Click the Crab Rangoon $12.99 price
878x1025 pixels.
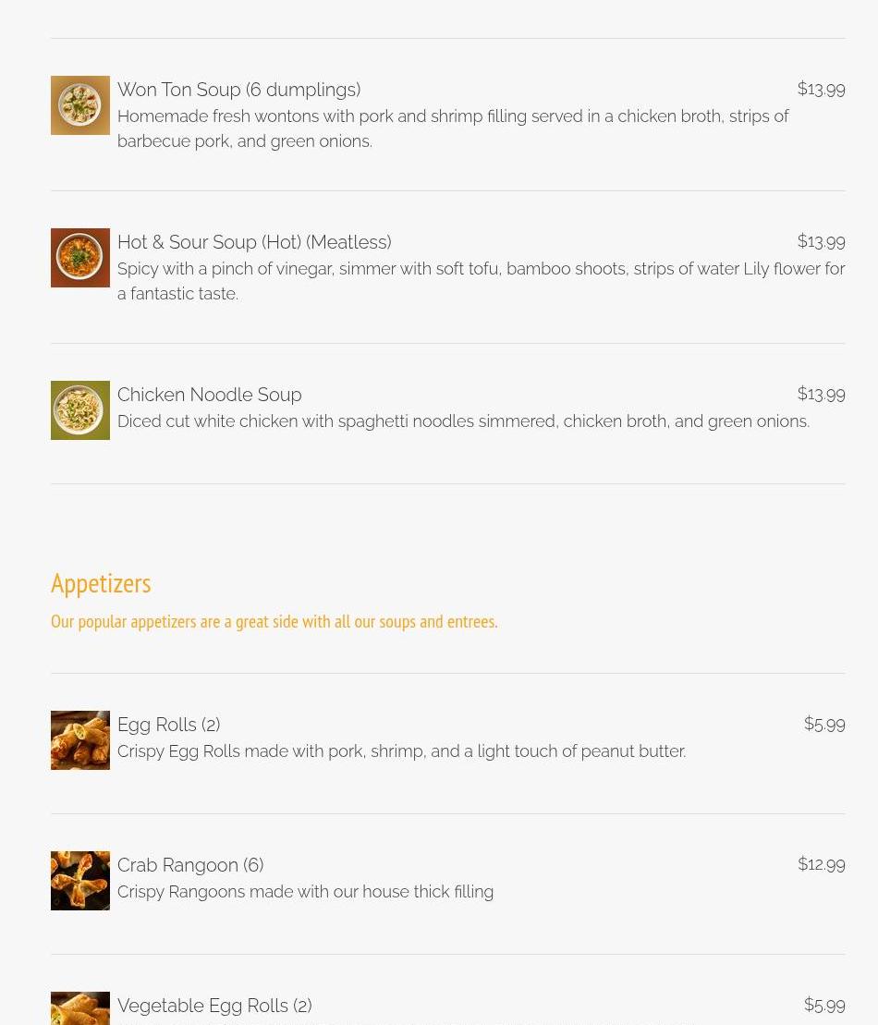(x=821, y=864)
